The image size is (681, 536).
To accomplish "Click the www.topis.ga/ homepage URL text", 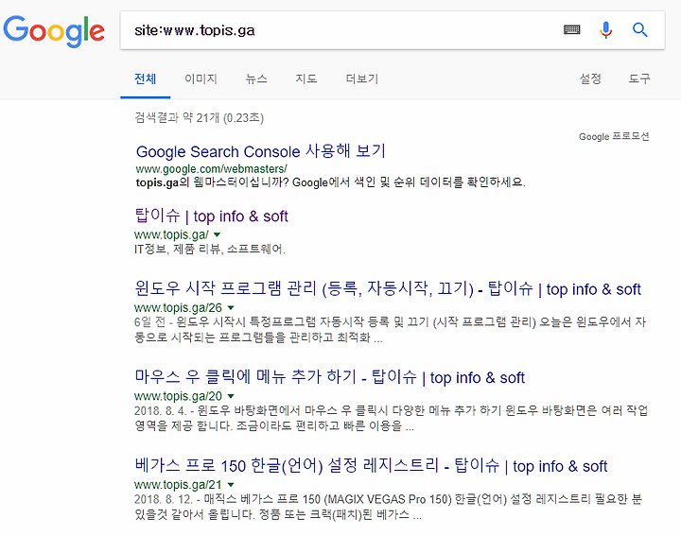I will click(171, 234).
